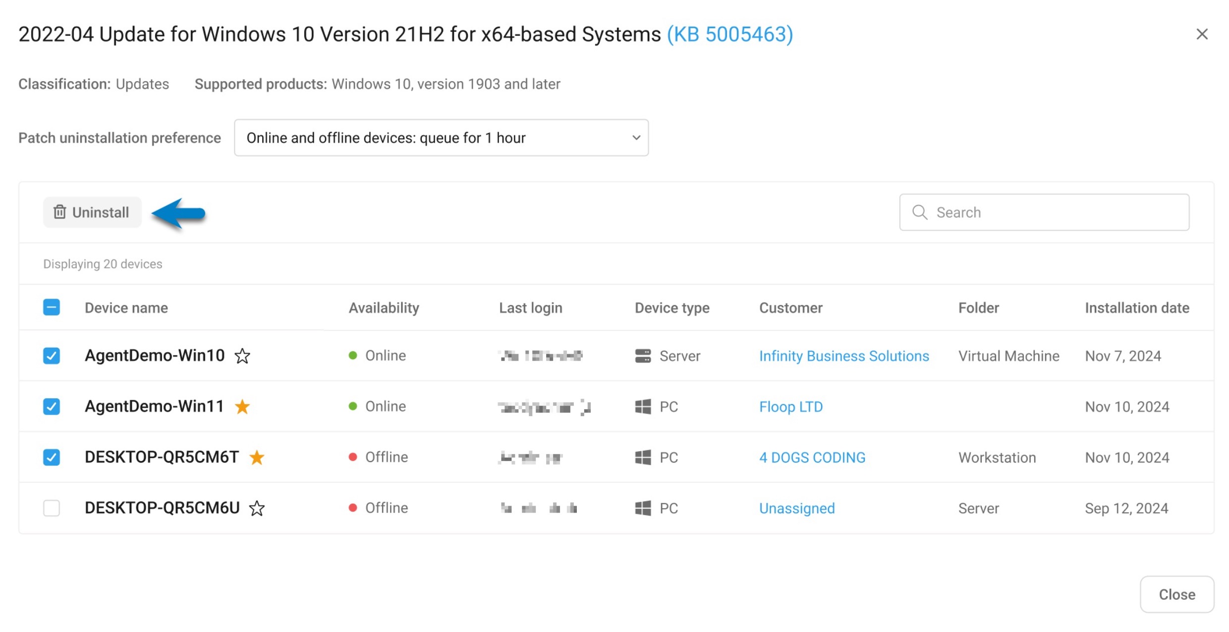Click the Windows icon in DESKTOP-QR5CM6T row
This screenshot has width=1229, height=632.
[x=643, y=457]
